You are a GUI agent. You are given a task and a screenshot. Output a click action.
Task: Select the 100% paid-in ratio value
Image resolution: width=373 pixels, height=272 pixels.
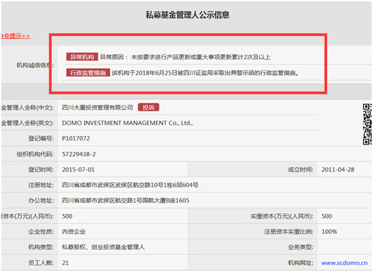[x=330, y=231]
